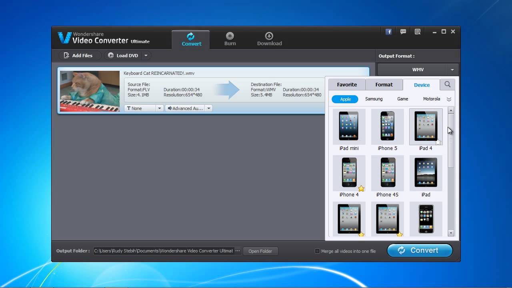512x288 pixels.
Task: Choose the iPhone 5 device preset
Action: tap(388, 130)
